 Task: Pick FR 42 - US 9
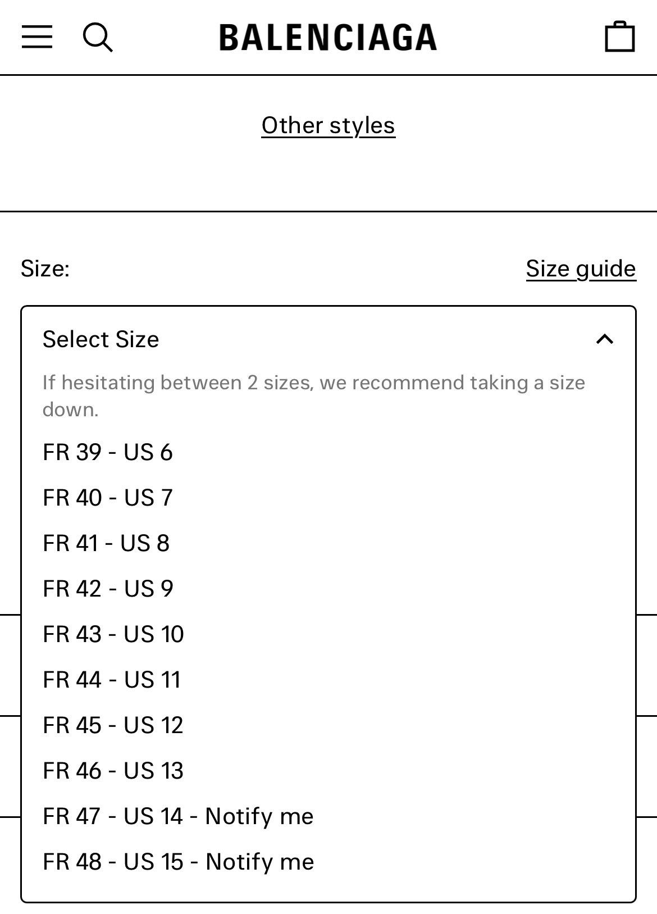pyautogui.click(x=328, y=589)
